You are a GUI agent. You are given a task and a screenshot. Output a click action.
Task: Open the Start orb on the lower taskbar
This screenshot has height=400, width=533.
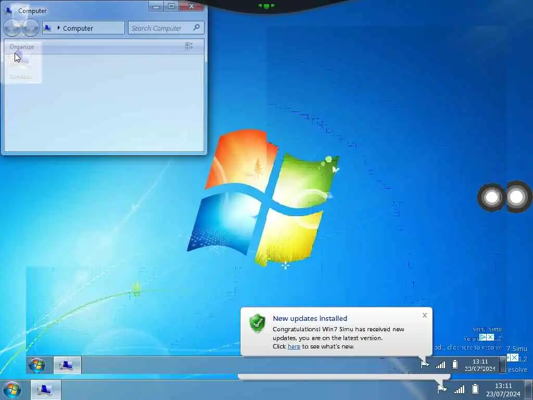pos(12,390)
